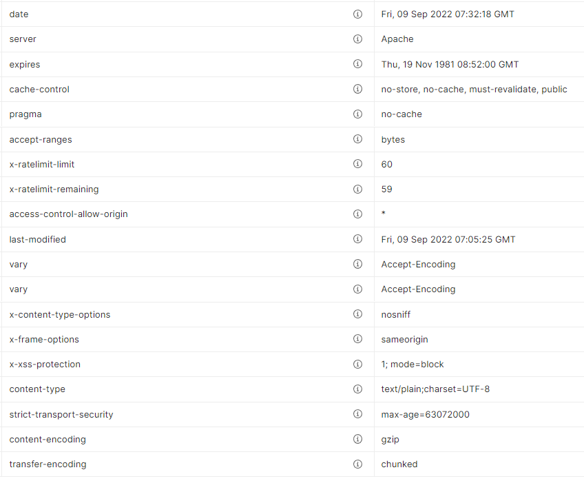The image size is (584, 481).
Task: Open the info icon for the expires header
Action: click(357, 64)
